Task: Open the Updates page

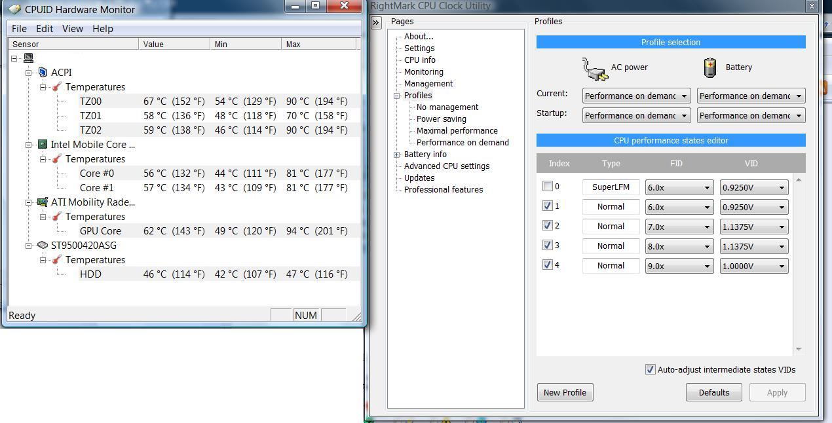Action: pos(419,177)
